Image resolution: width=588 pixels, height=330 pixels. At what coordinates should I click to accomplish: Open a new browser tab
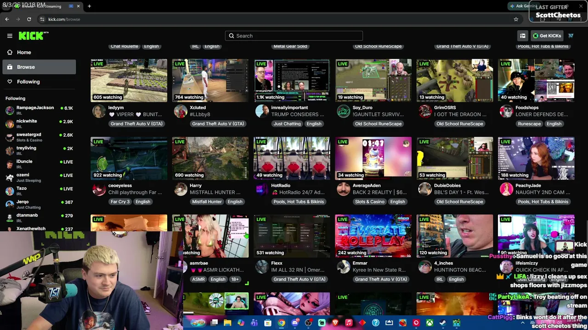click(89, 6)
